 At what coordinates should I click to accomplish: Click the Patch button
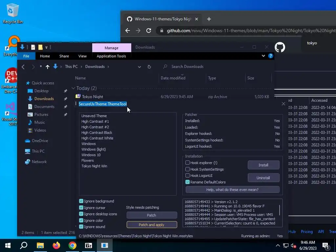pyautogui.click(x=152, y=215)
